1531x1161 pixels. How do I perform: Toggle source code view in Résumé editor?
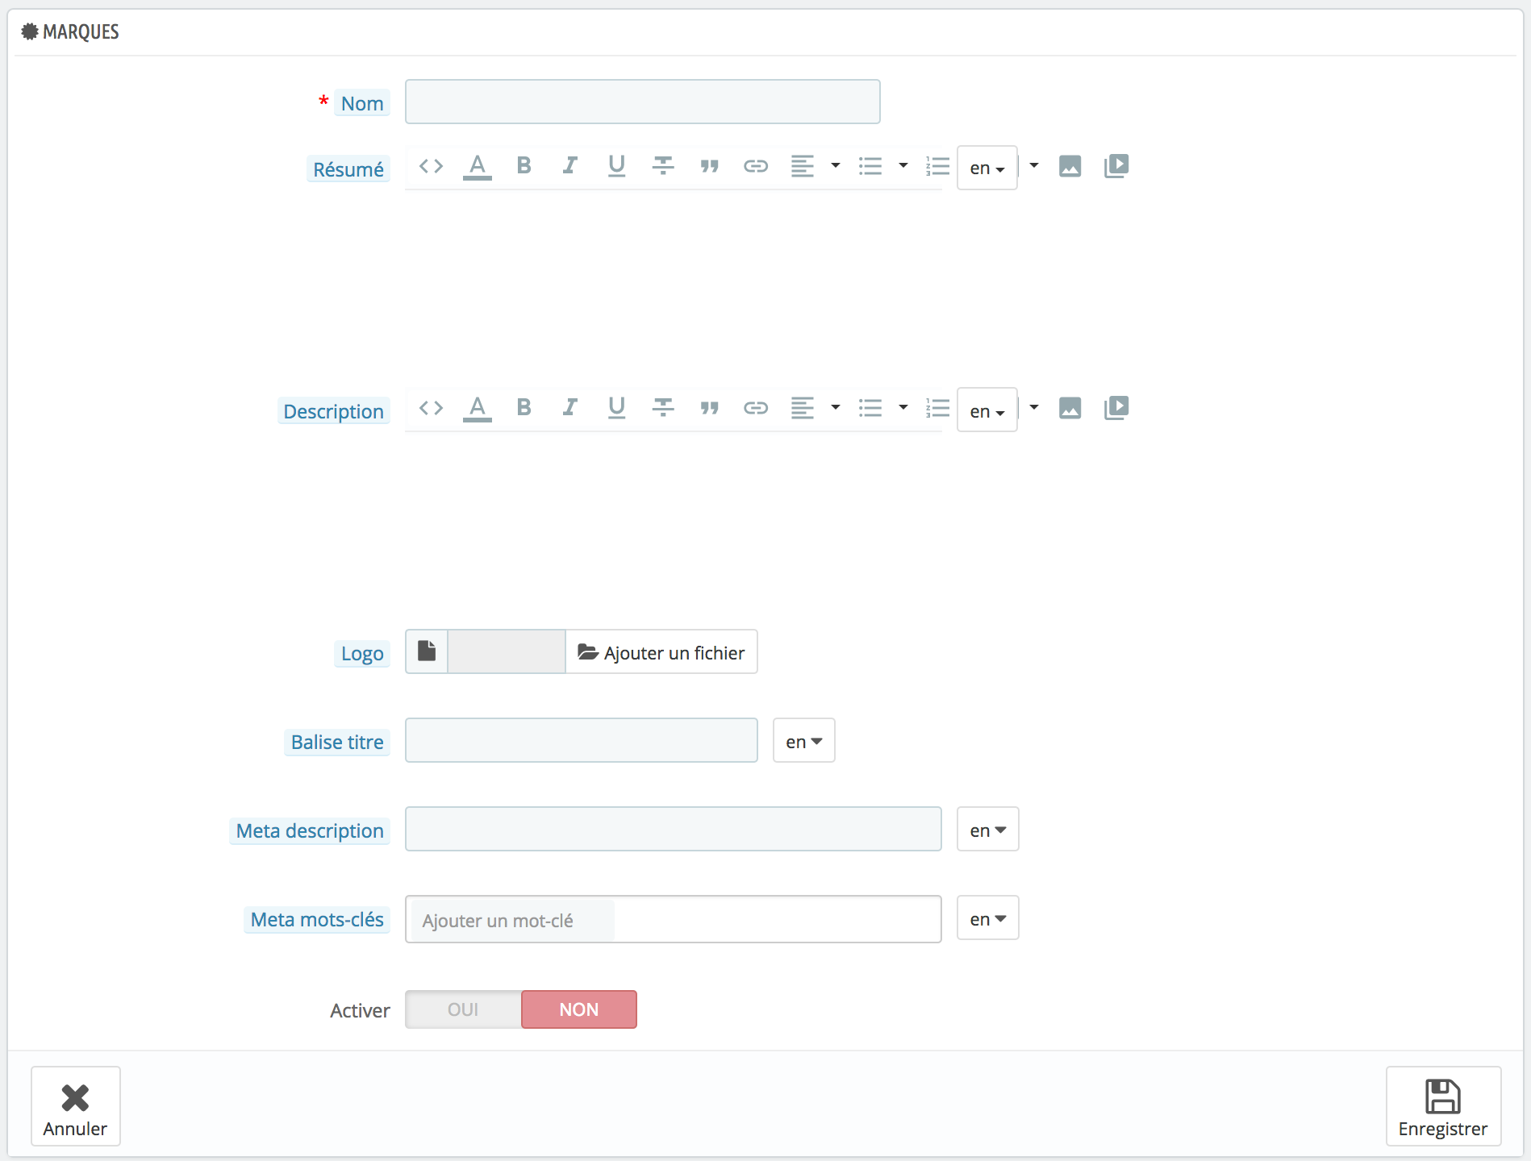click(x=431, y=166)
